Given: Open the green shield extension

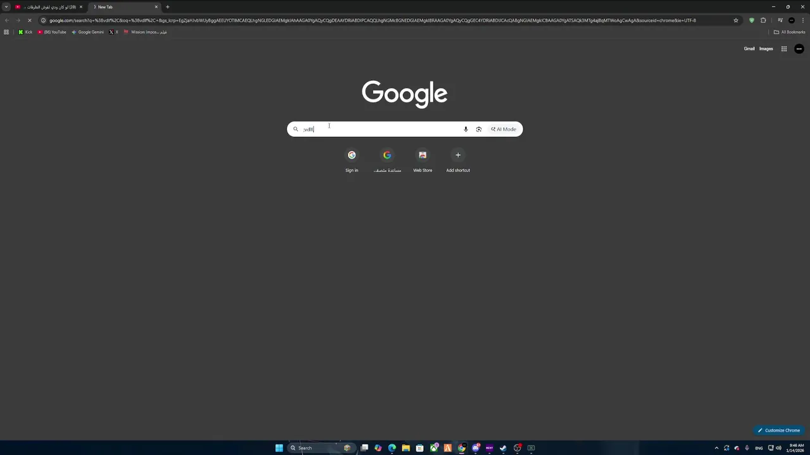Looking at the screenshot, I should [752, 20].
